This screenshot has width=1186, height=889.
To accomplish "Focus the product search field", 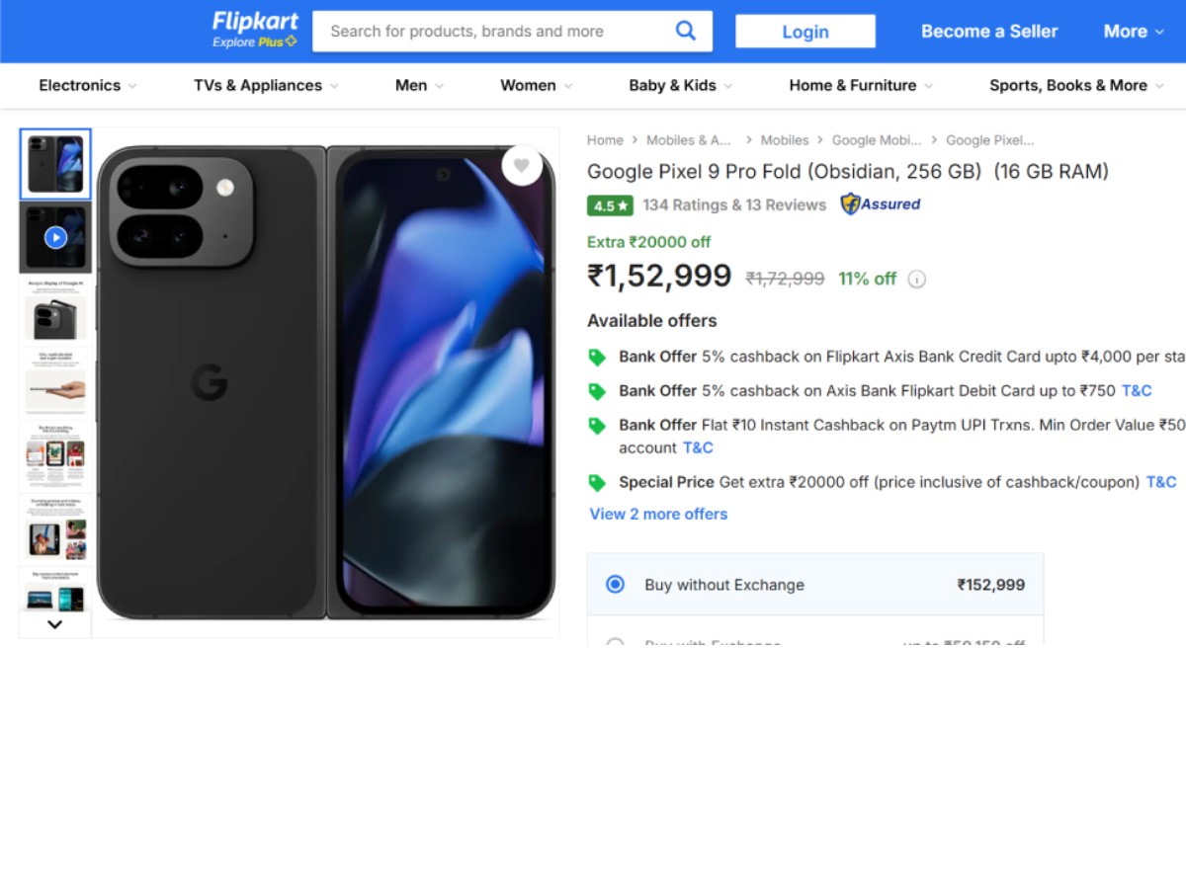I will click(494, 32).
